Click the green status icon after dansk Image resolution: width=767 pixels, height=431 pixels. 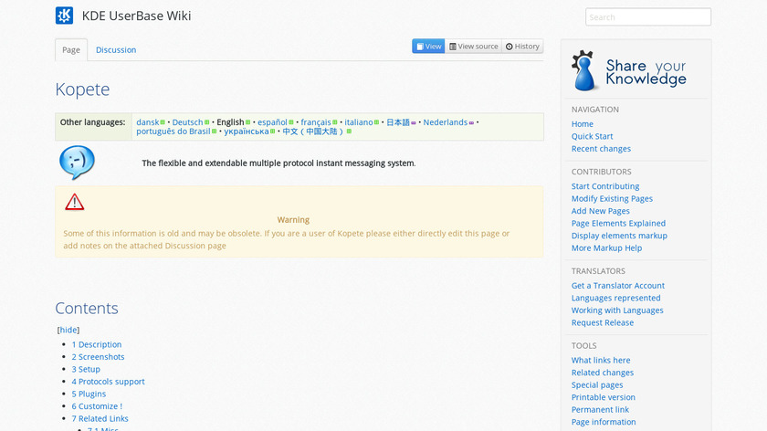tap(163, 122)
